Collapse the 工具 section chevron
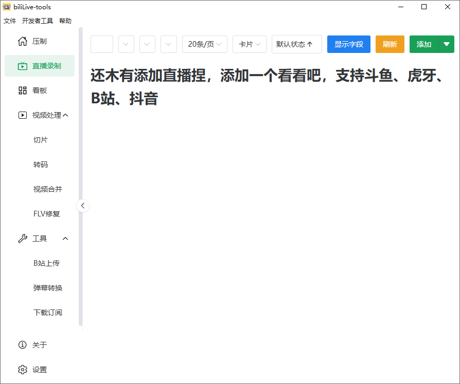This screenshot has width=460, height=384. point(65,238)
